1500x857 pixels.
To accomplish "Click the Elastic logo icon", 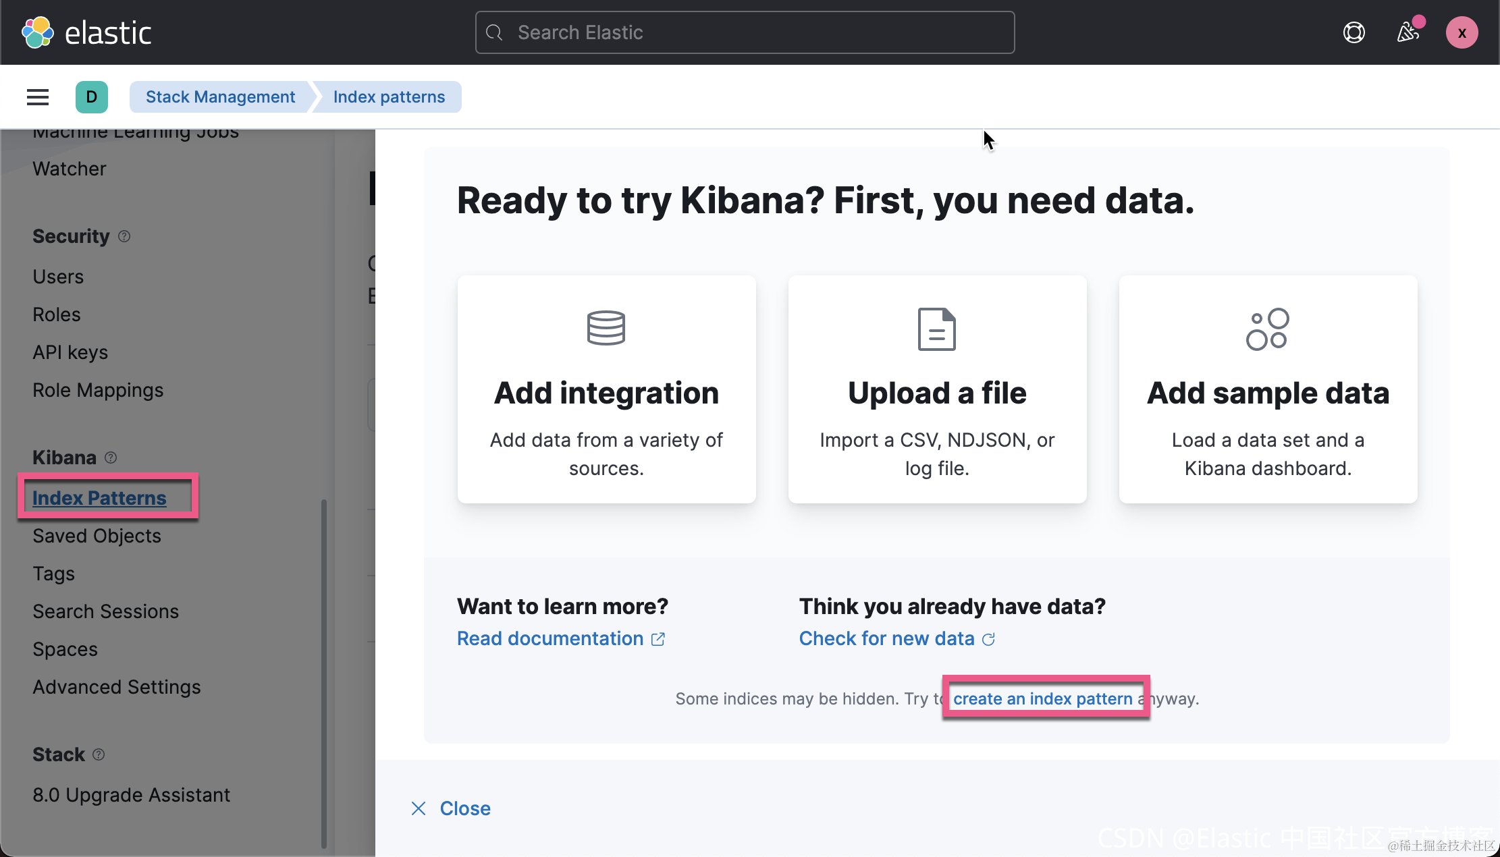I will [x=37, y=32].
